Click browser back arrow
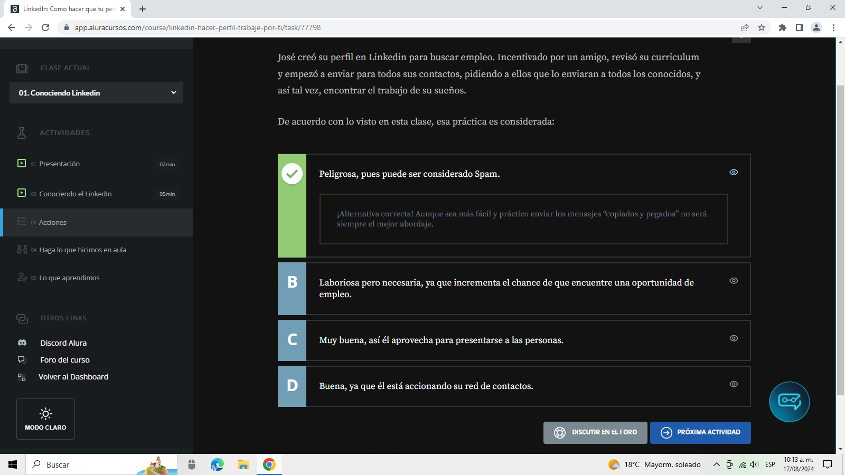Viewport: 845px width, 475px height. [12, 27]
